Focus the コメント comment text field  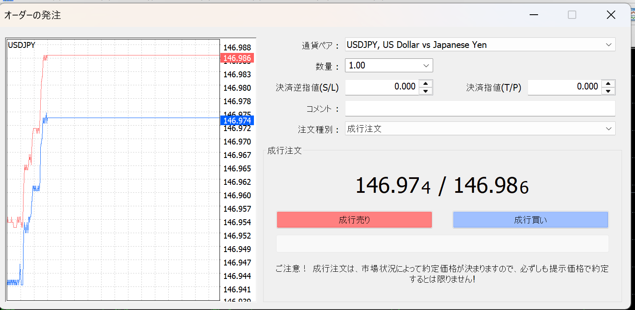click(x=480, y=108)
